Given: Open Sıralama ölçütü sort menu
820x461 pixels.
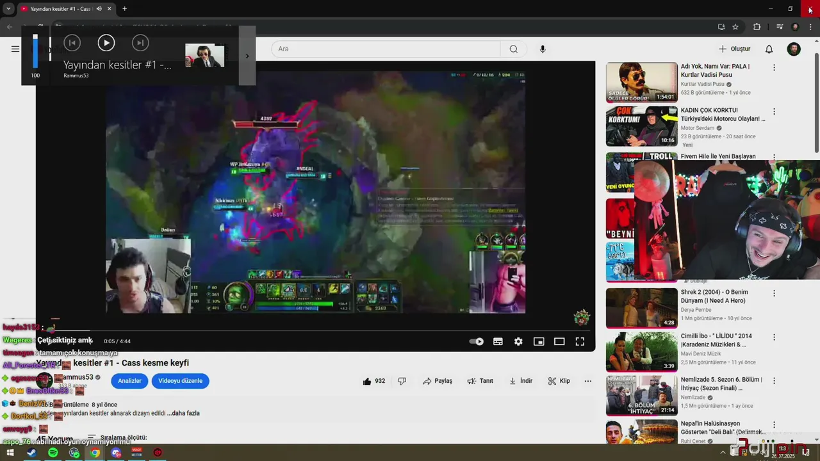Looking at the screenshot, I should pyautogui.click(x=117, y=438).
